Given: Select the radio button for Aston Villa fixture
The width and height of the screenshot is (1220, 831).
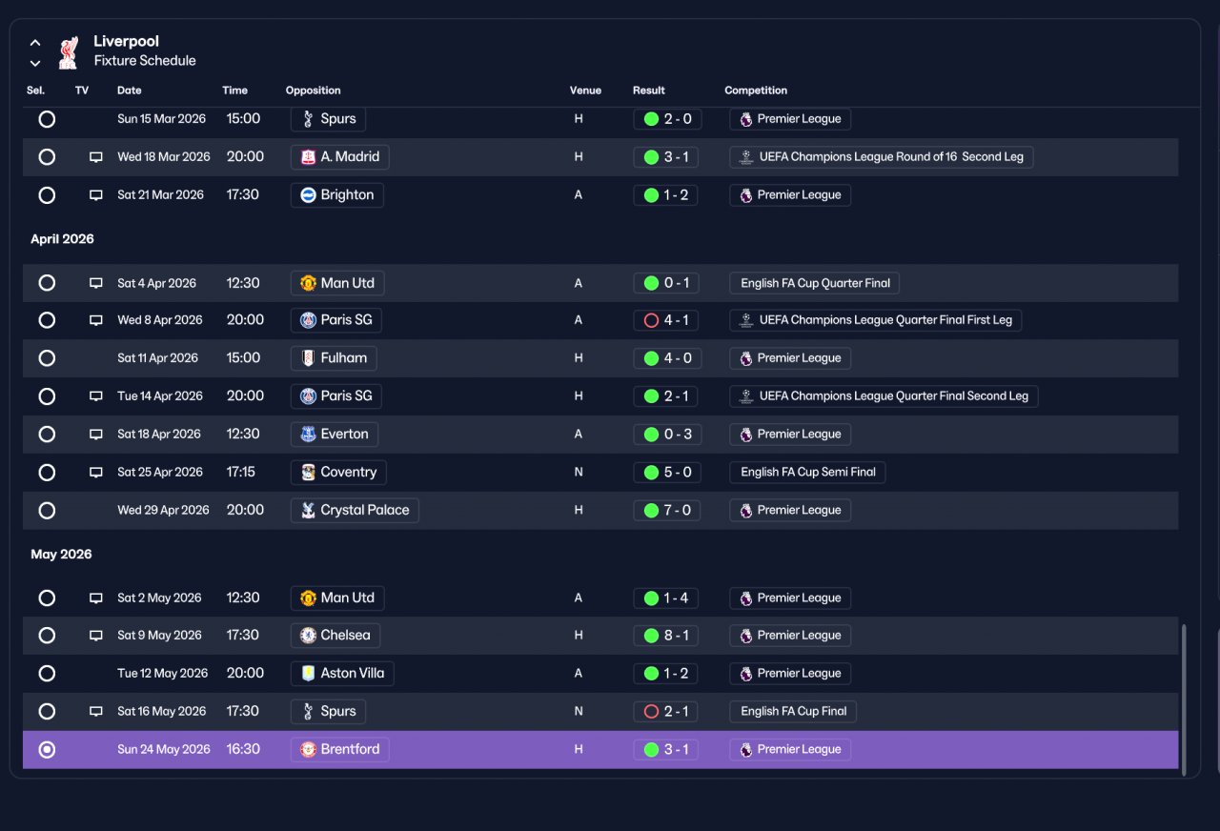Looking at the screenshot, I should (x=47, y=673).
